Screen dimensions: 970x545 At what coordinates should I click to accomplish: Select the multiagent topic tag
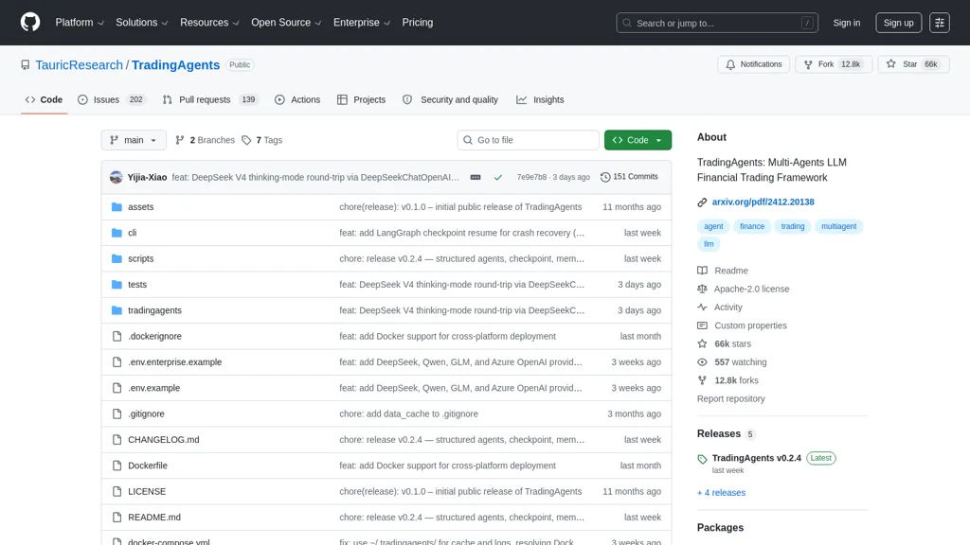pos(838,226)
